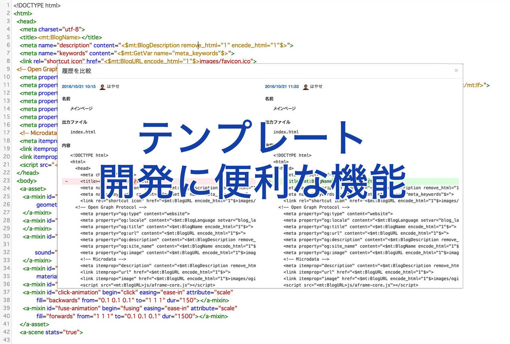Click the itemprop="url" link line in the 10:15 revision
Screen dimensions: 510x344
pyautogui.click(x=156, y=272)
